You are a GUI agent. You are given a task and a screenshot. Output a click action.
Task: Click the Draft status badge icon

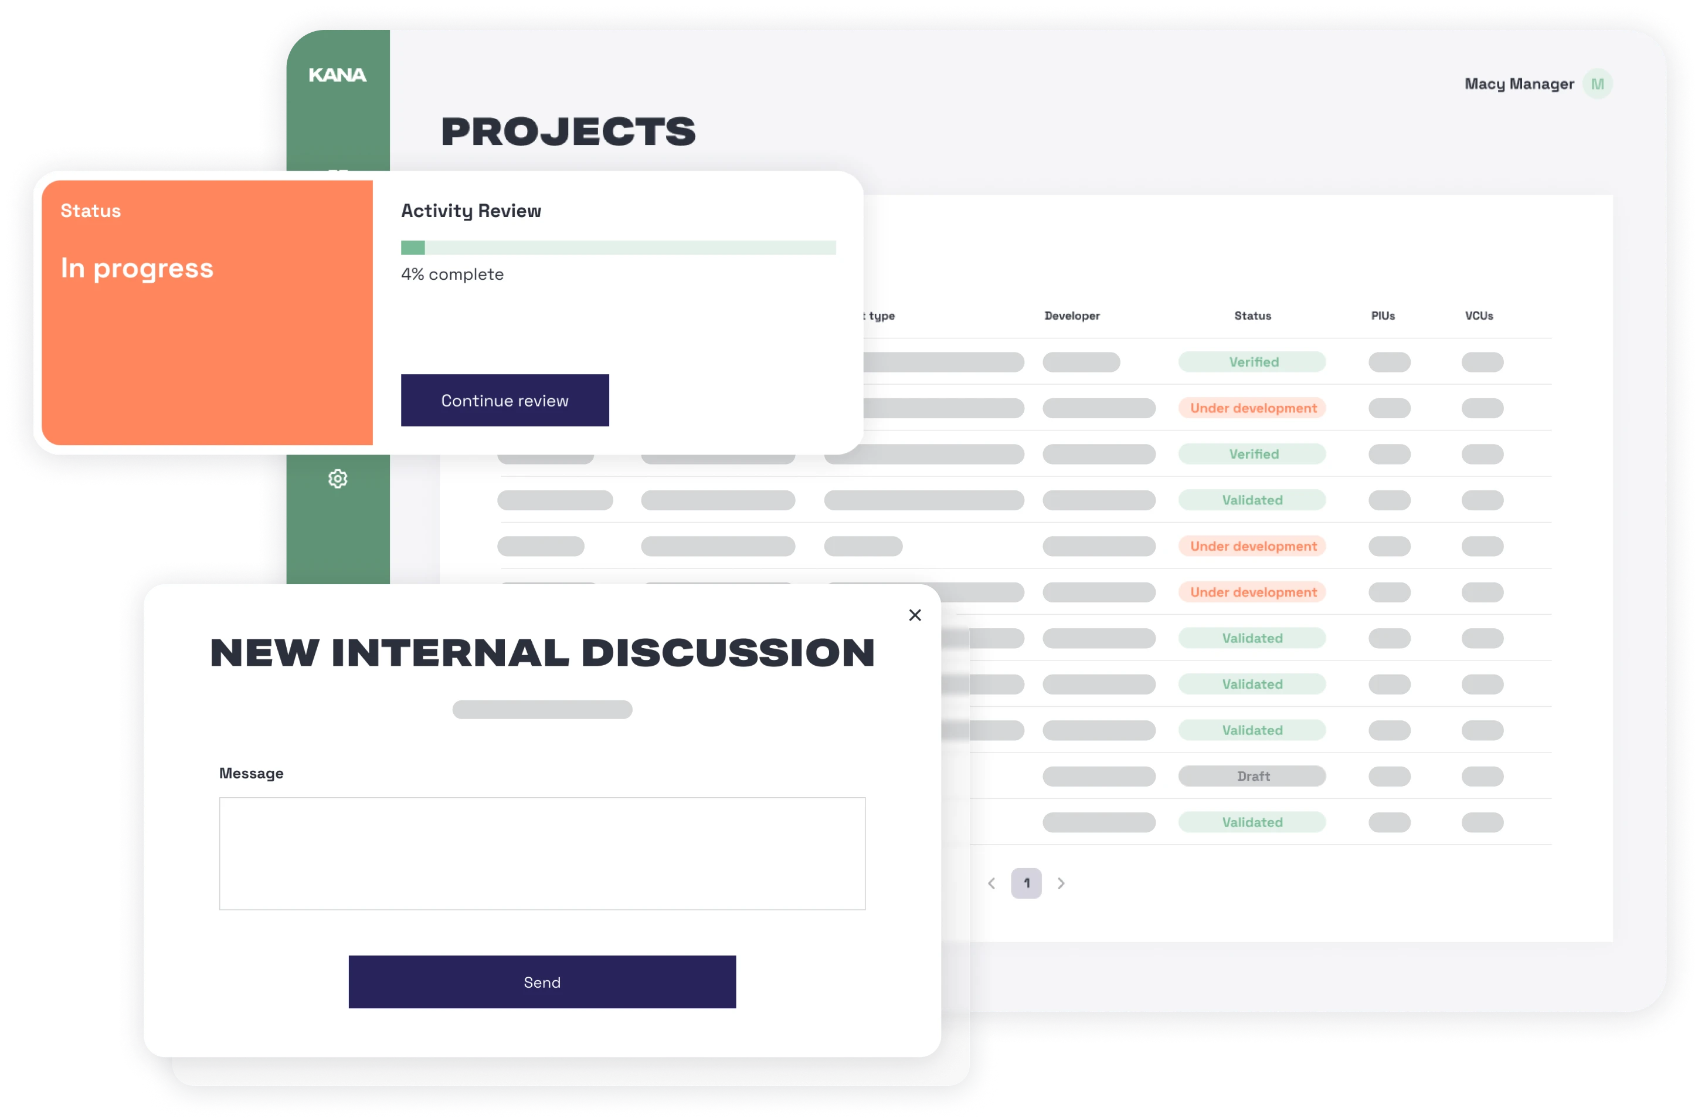1253,776
